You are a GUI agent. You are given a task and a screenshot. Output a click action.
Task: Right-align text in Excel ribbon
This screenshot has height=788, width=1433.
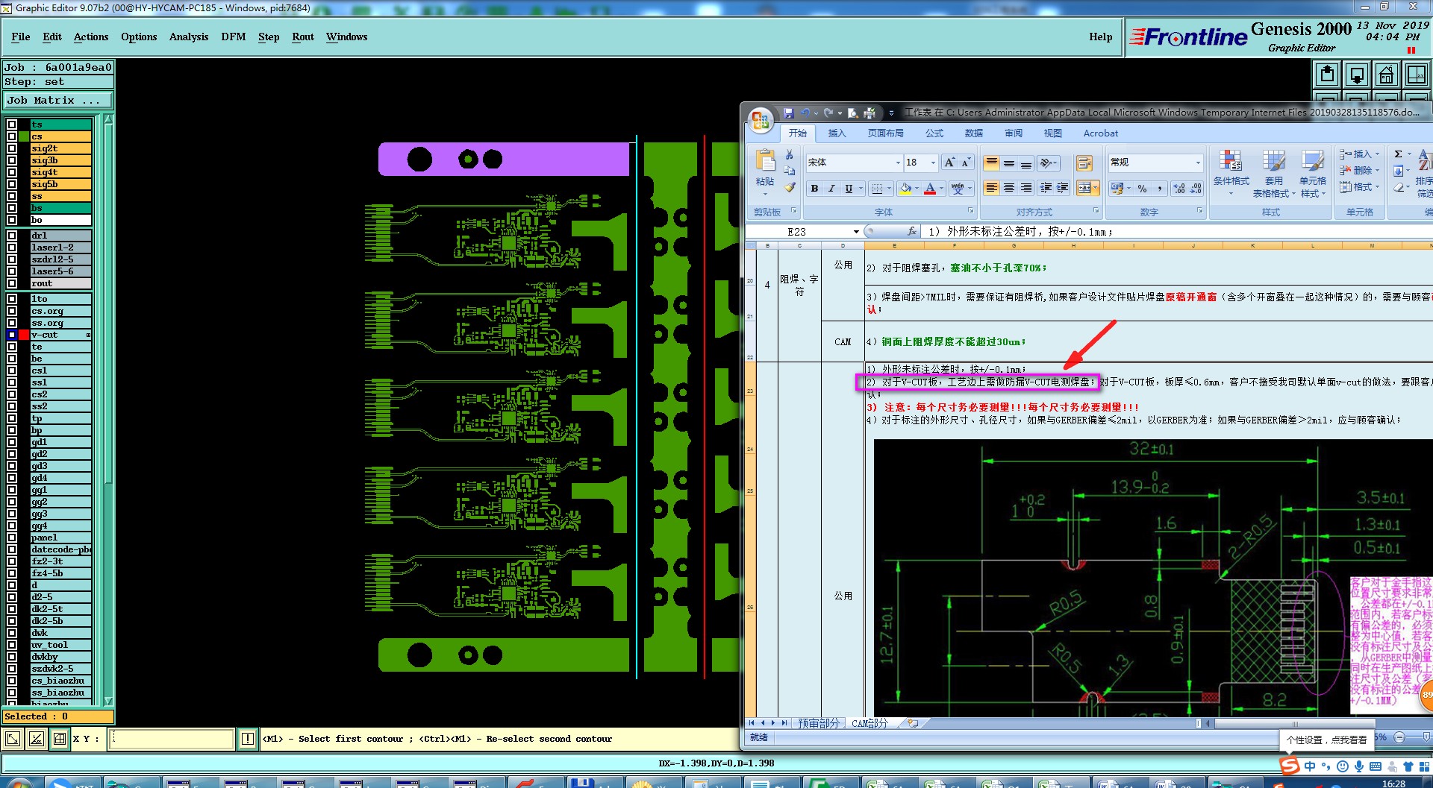click(1026, 189)
